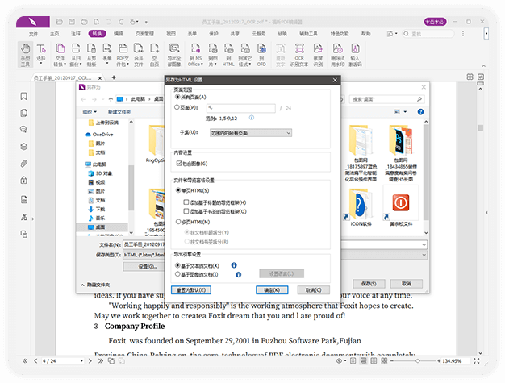Image resolution: width=505 pixels, height=383 pixels.
Task: Click the 查找 search box in ribbon
Action: (x=428, y=34)
